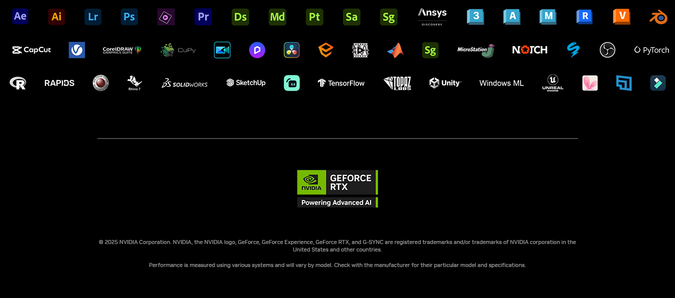This screenshot has height=298, width=675.
Task: Click the Substance Designer (Ds) logo
Action: 240,17
